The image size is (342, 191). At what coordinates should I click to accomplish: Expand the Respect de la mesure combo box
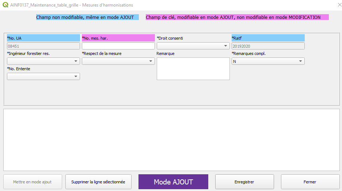click(x=118, y=61)
